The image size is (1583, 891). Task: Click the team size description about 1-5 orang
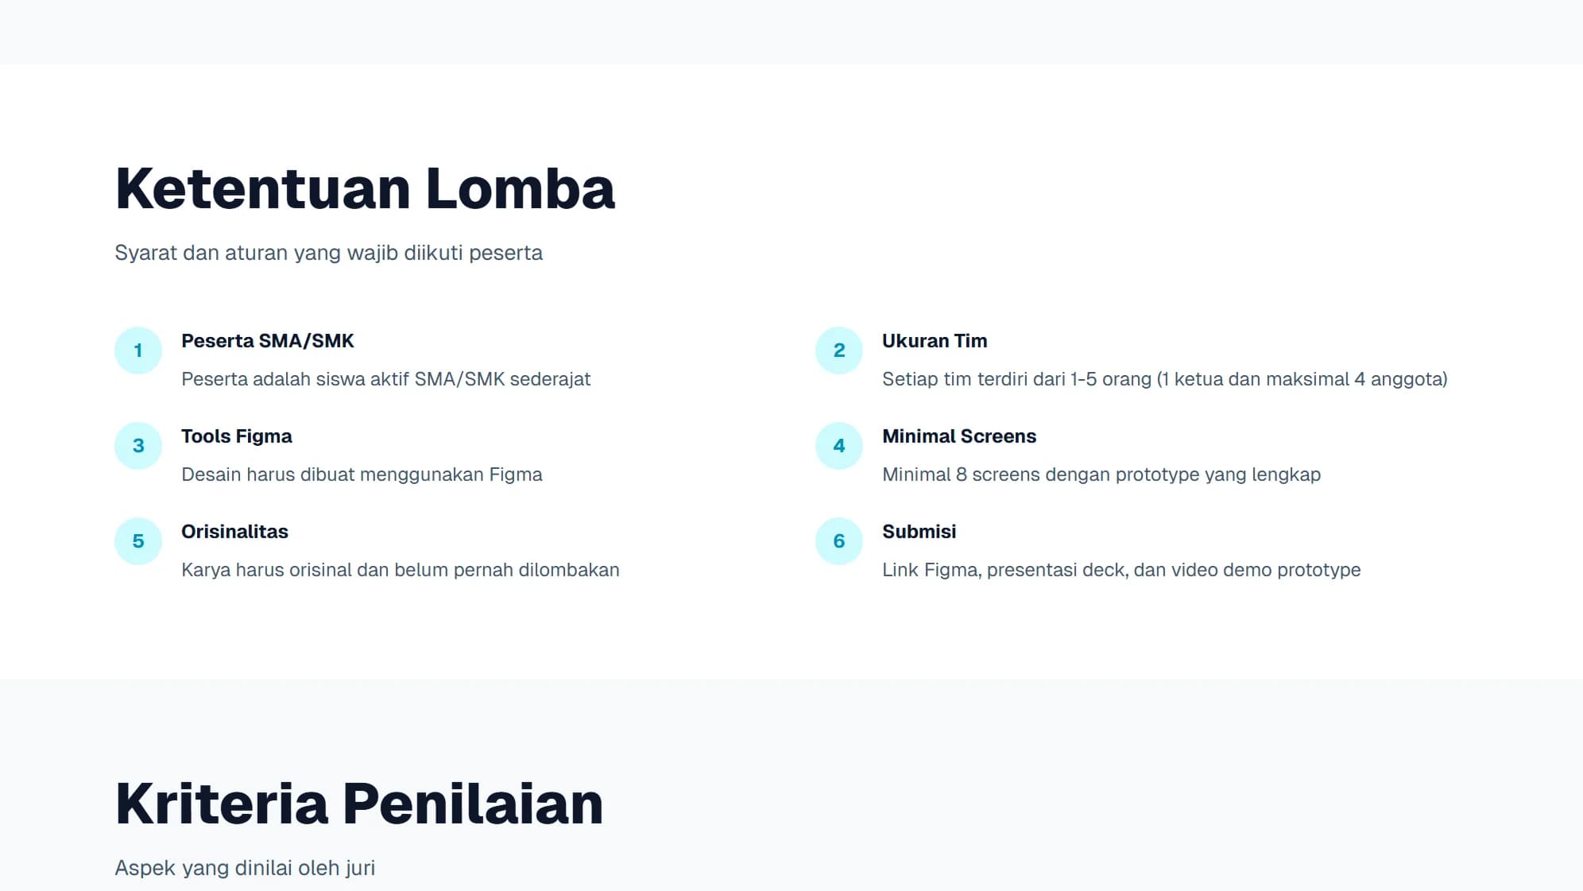(x=1164, y=379)
